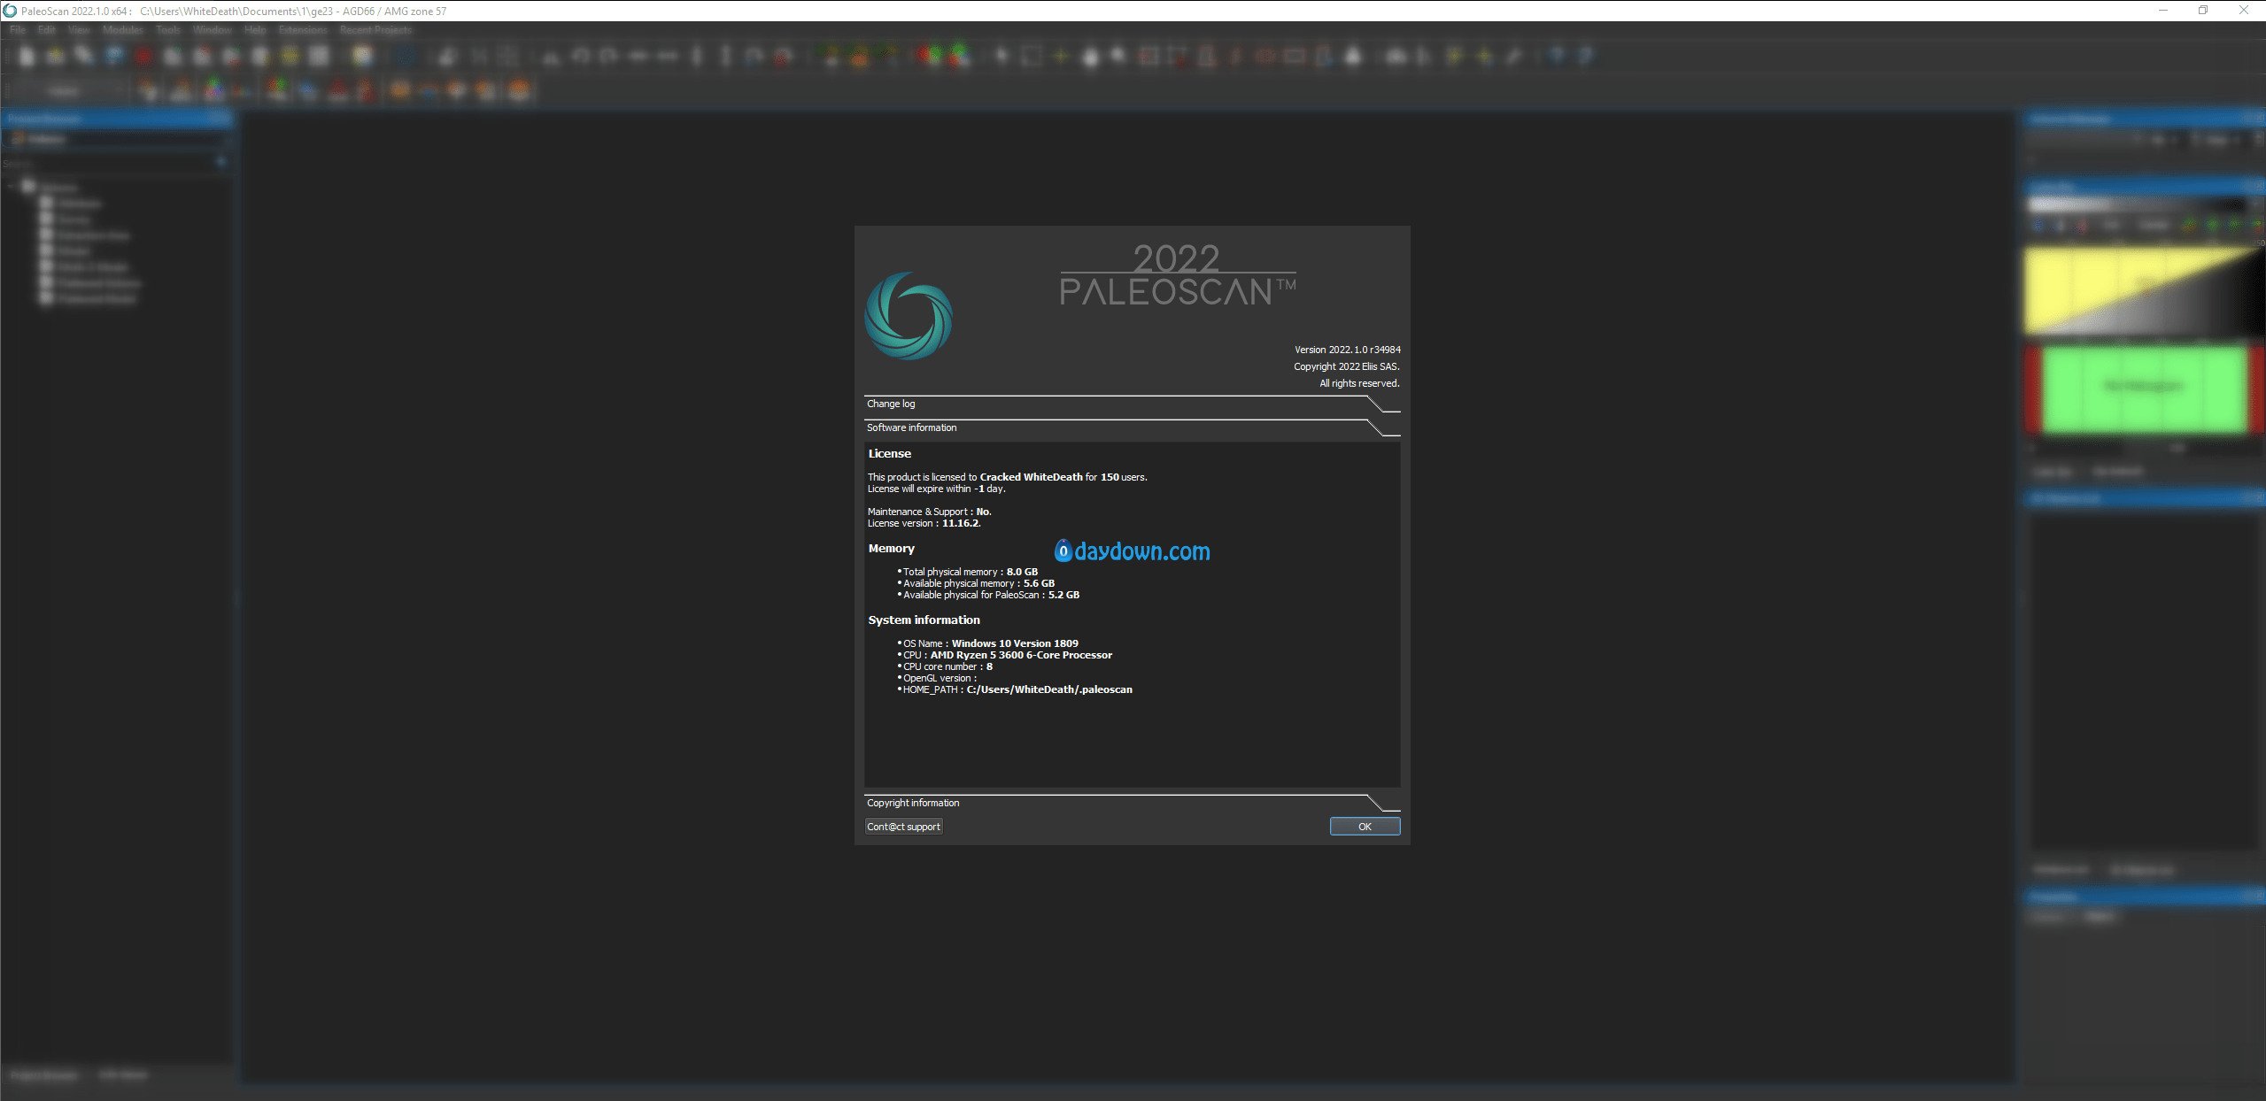Open the File menu
Image resolution: width=2266 pixels, height=1101 pixels.
tap(18, 30)
